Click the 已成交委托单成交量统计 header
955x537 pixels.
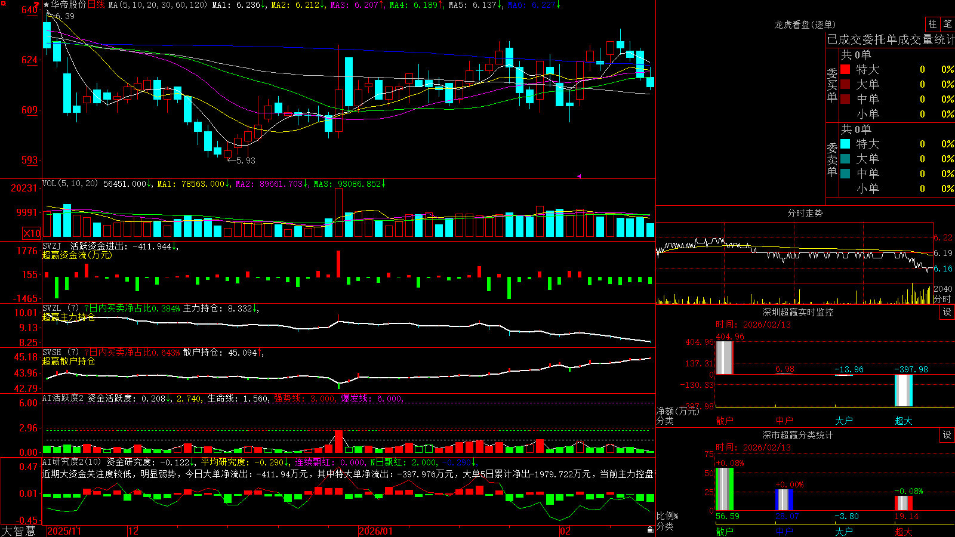891,39
